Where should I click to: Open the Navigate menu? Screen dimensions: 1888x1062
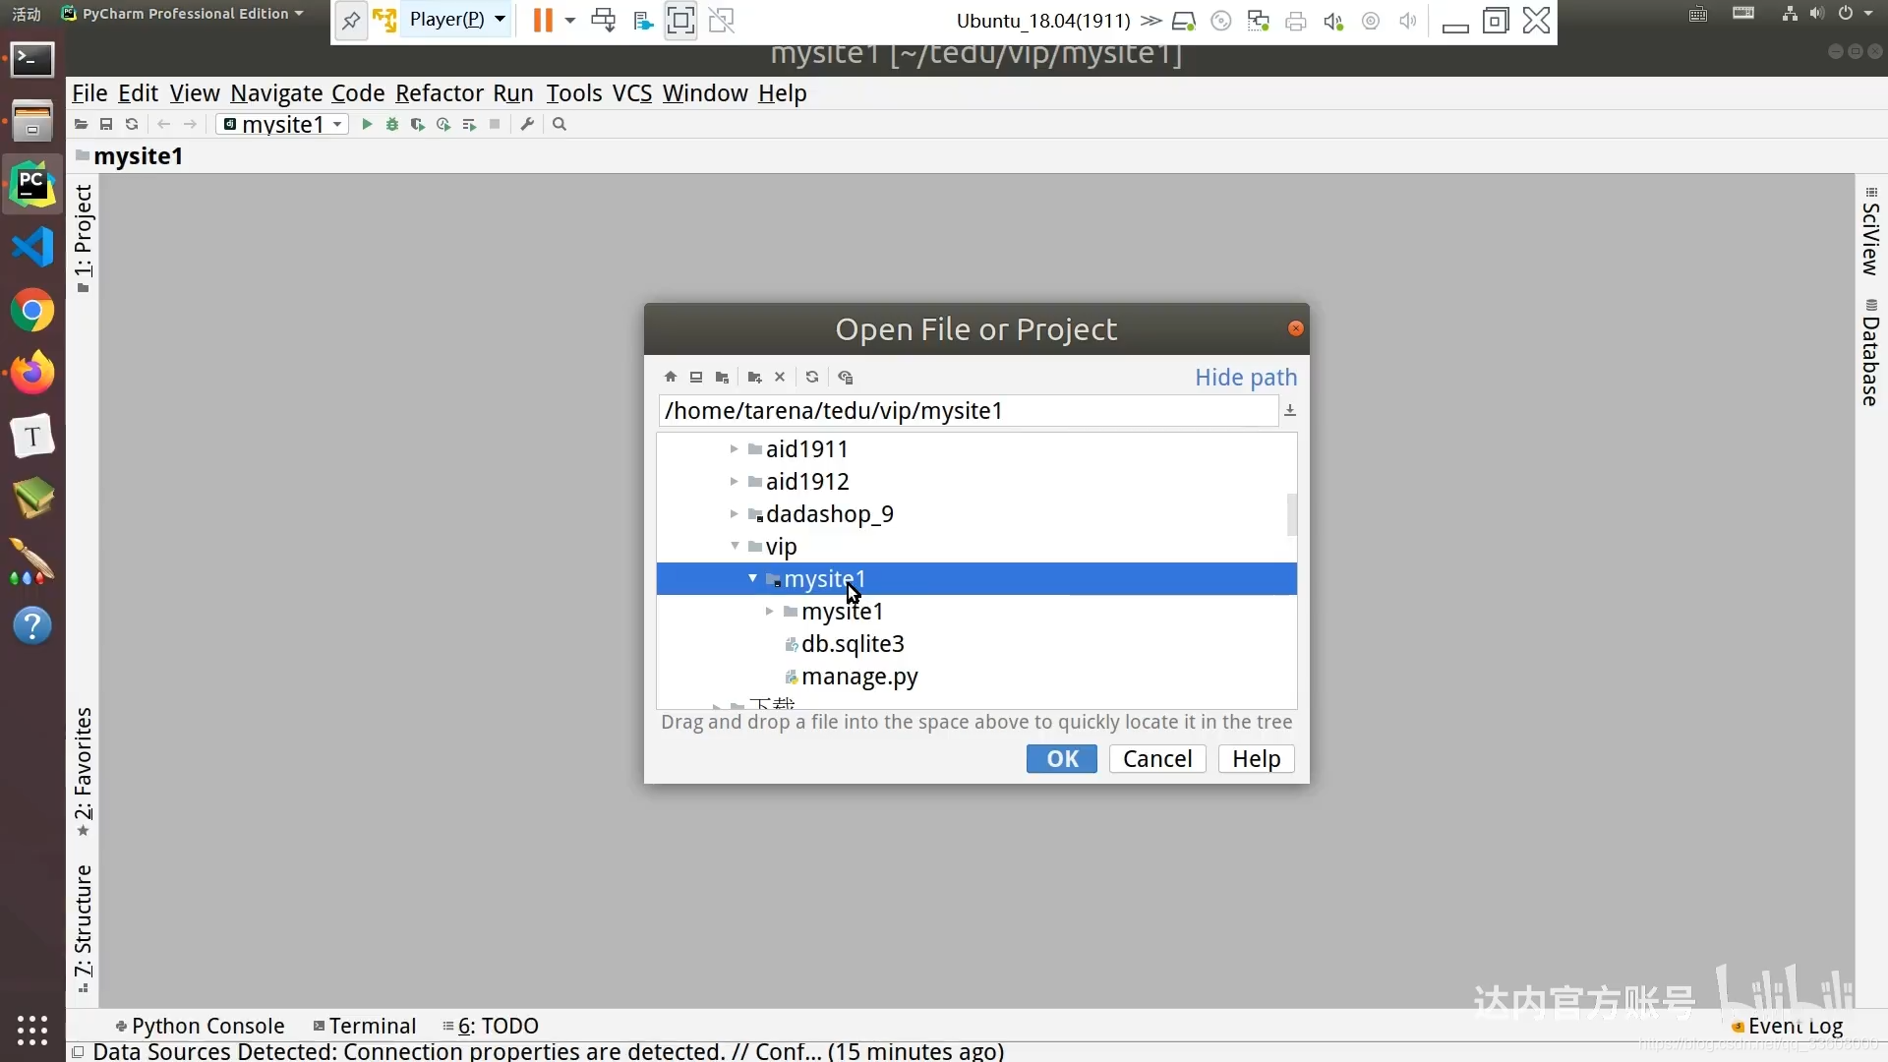(x=276, y=93)
